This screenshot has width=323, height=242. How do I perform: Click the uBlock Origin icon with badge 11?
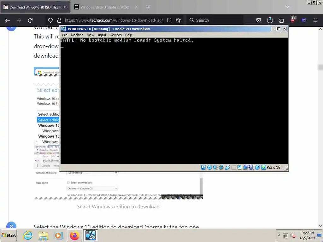293,20
